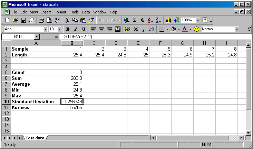This screenshot has width=253, height=149.
Task: Select the Kurtosis value cell
Action: [72, 107]
